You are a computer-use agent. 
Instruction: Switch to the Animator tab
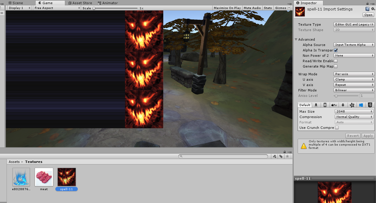pos(108,3)
